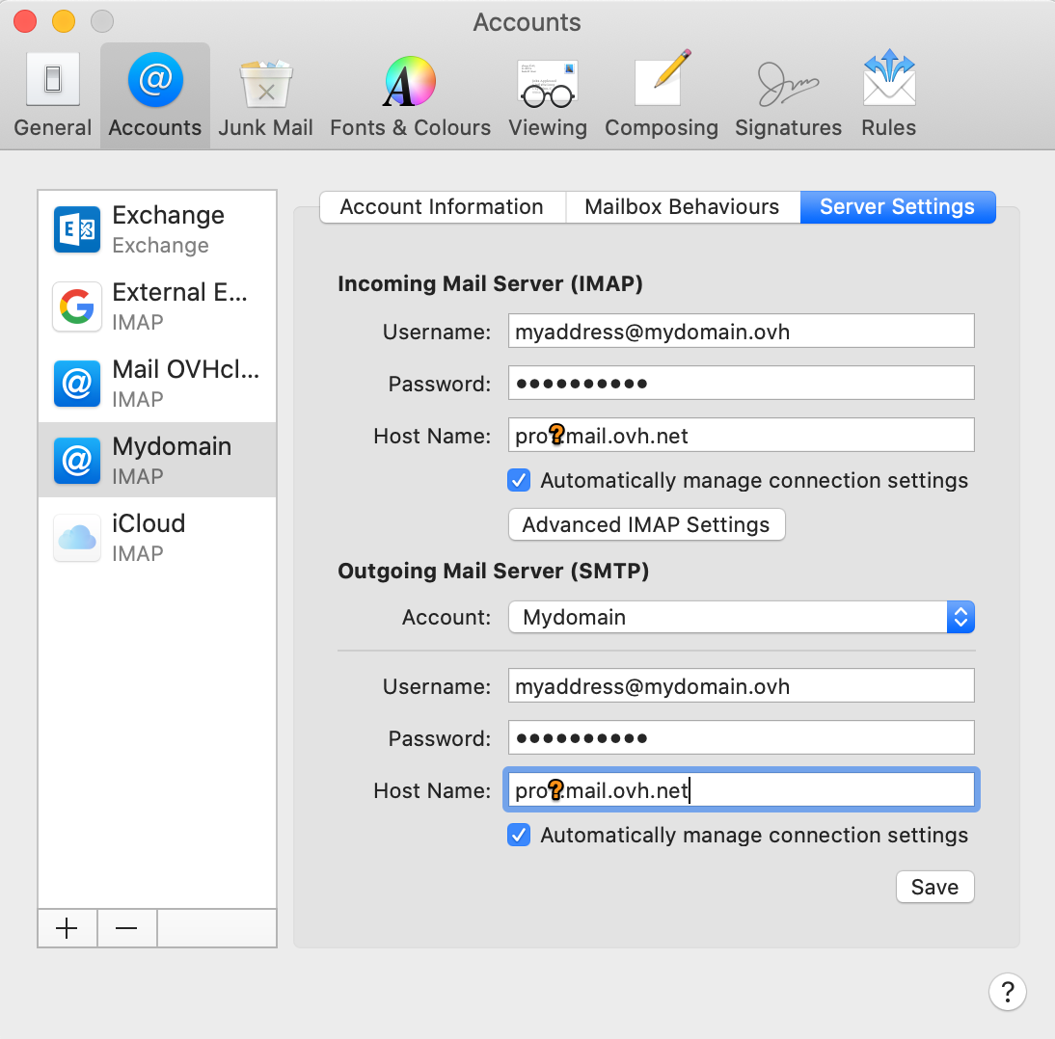Click the incoming mail Password field
This screenshot has width=1055, height=1039.
click(741, 383)
